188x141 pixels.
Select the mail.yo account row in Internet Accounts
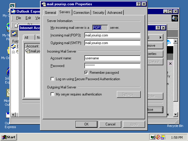pyautogui.click(x=33, y=51)
